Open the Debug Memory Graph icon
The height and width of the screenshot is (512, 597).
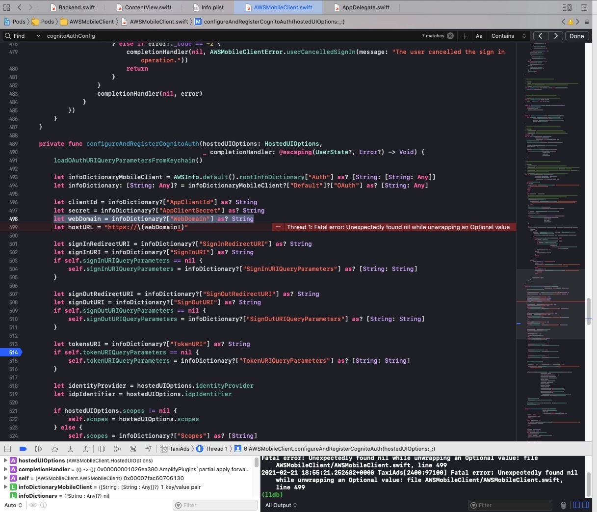[117, 448]
